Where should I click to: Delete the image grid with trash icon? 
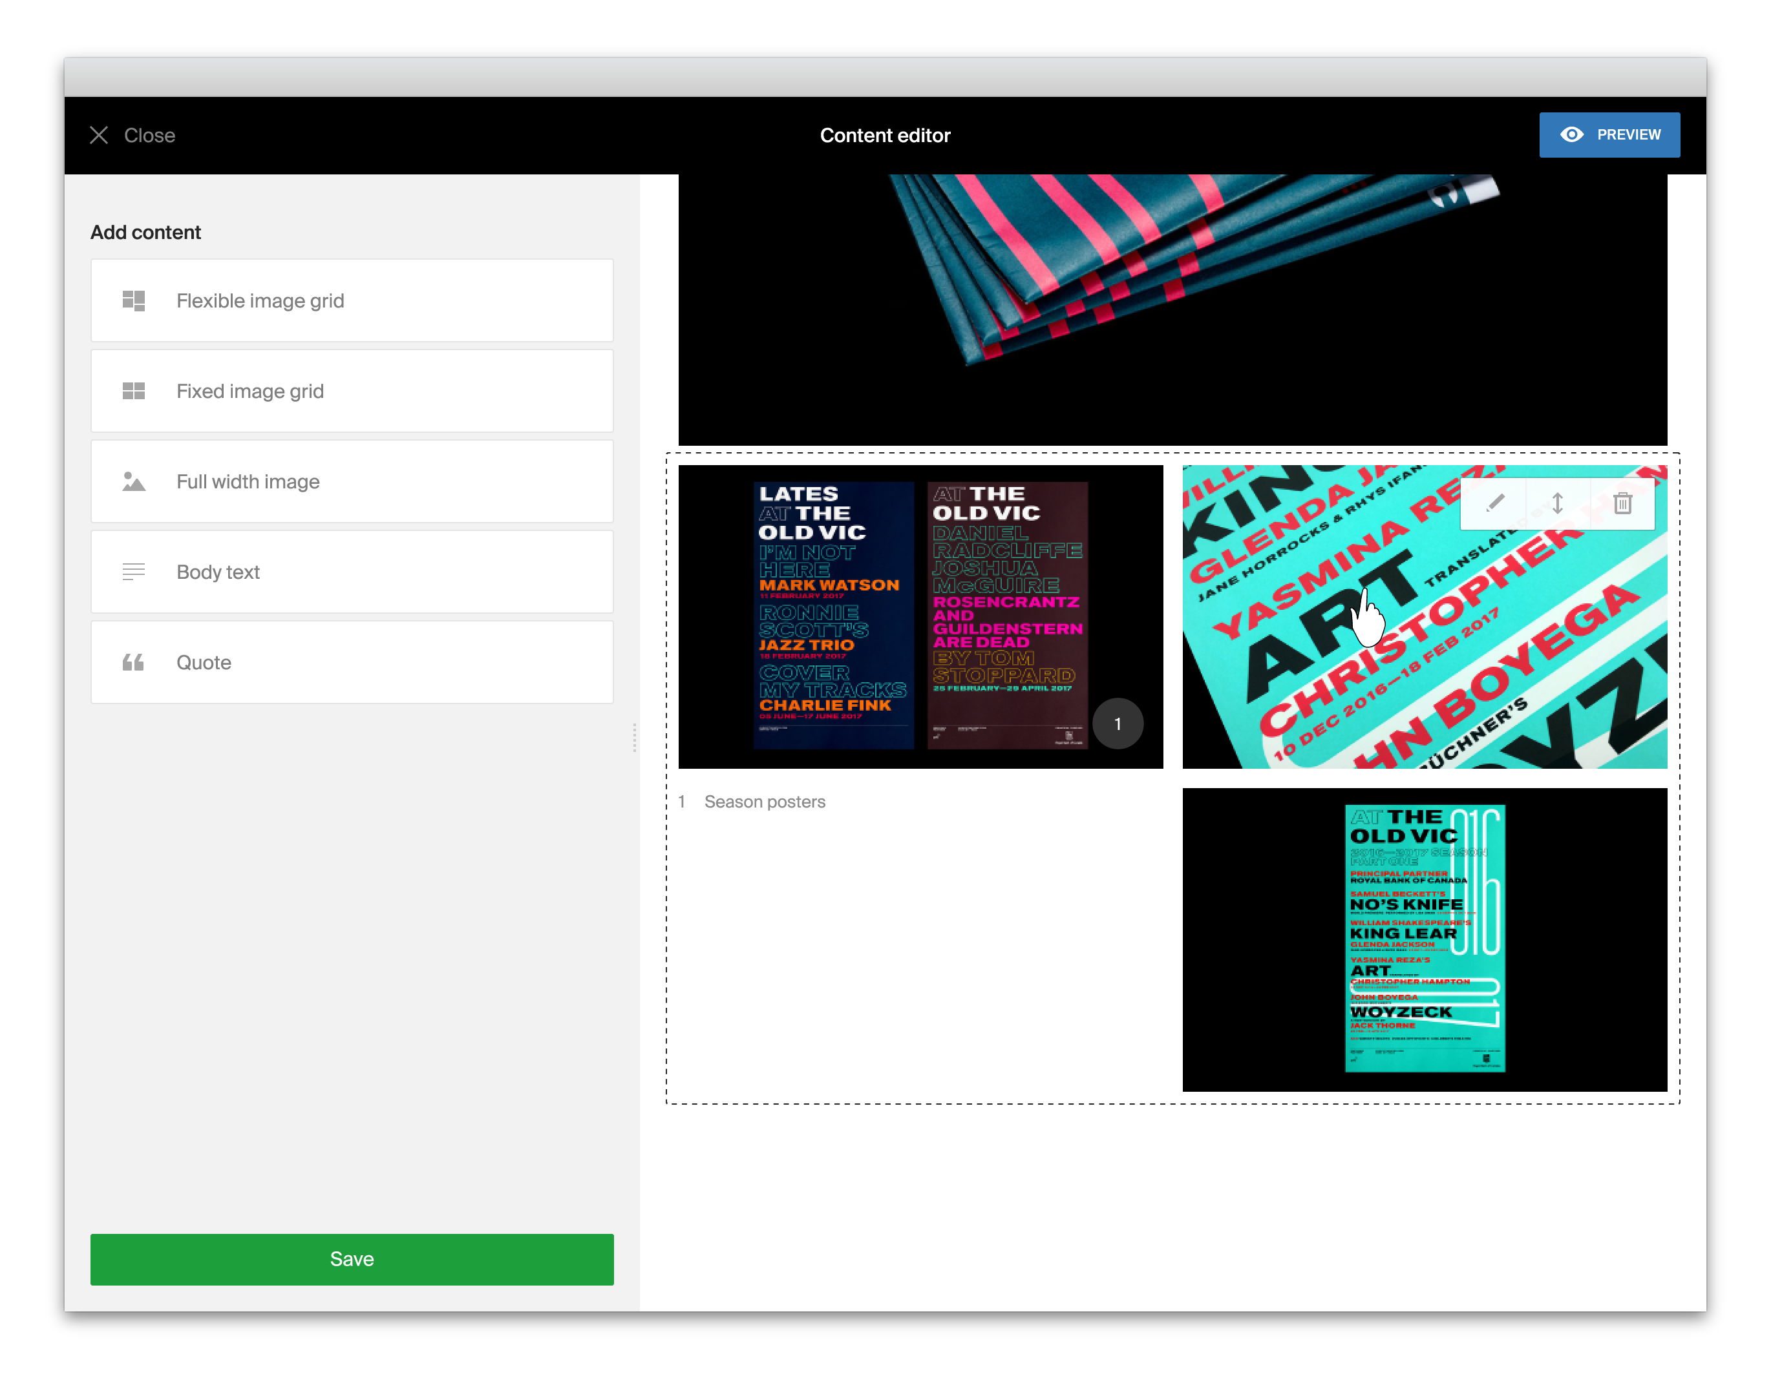1622,503
